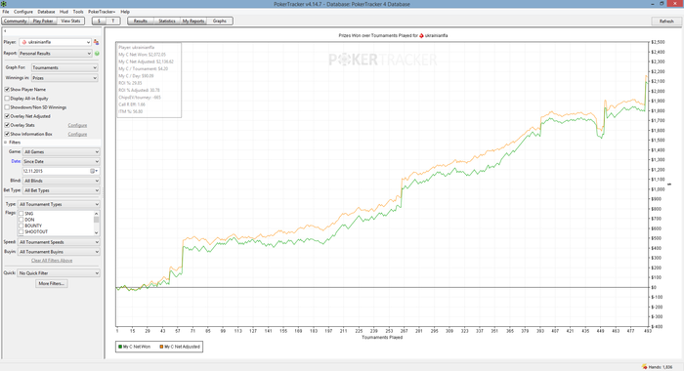Open the Graph For dropdown
The height and width of the screenshot is (371, 684).
click(64, 67)
